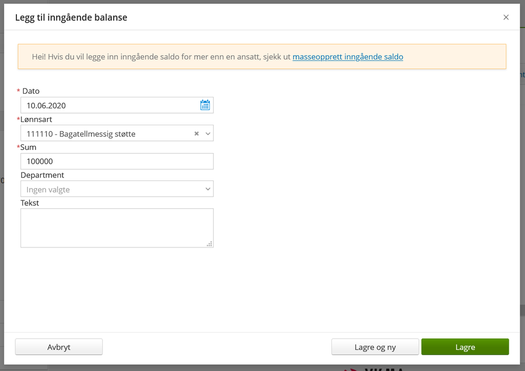Viewport: 525px width, 371px height.
Task: Click the Dato field label
Action: [31, 91]
